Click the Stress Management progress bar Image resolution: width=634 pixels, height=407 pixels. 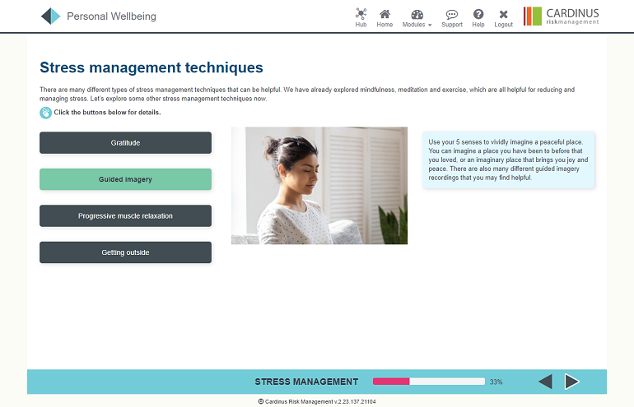pyautogui.click(x=429, y=382)
